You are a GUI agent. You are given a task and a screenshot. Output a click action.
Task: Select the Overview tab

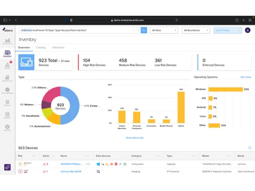coord(24,47)
